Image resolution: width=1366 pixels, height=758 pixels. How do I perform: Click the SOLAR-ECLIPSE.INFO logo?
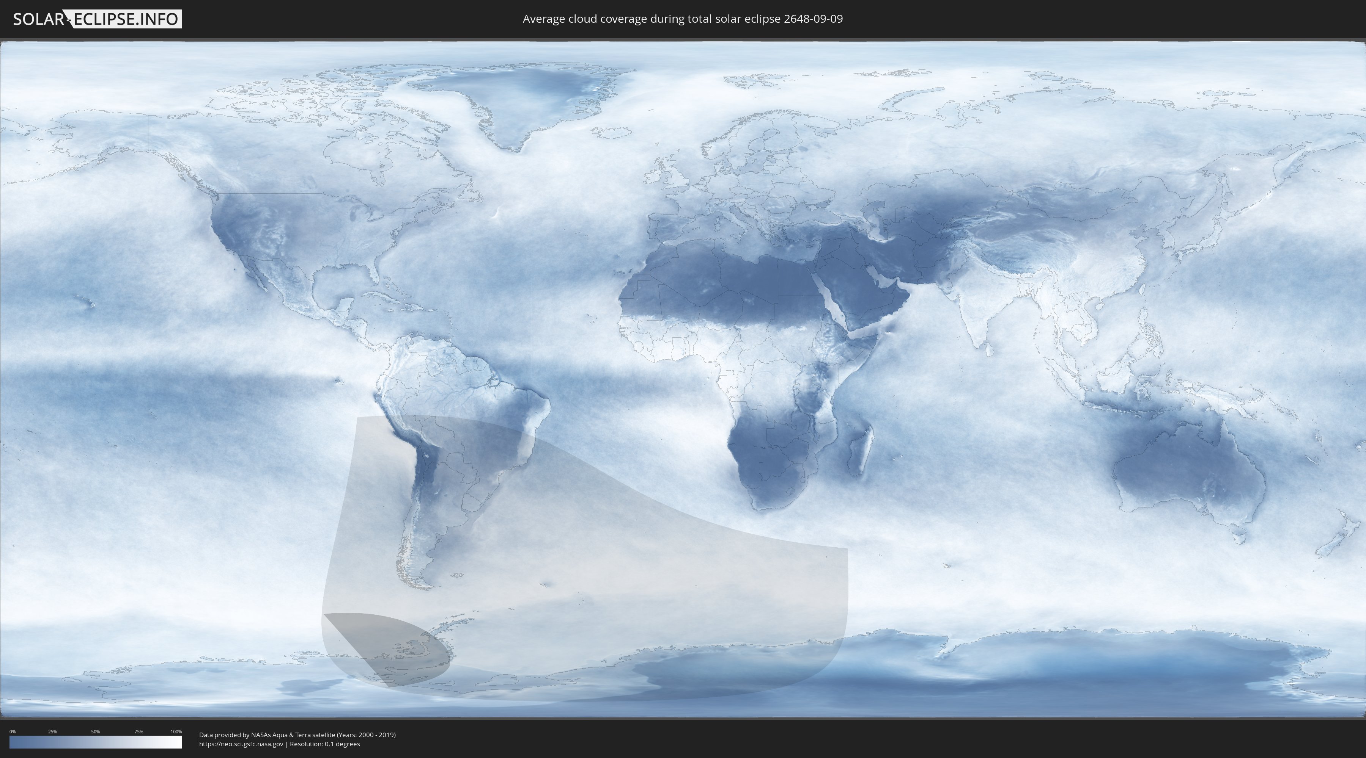[97, 19]
